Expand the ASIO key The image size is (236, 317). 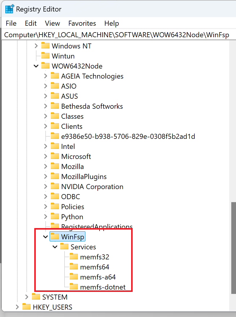click(46, 86)
